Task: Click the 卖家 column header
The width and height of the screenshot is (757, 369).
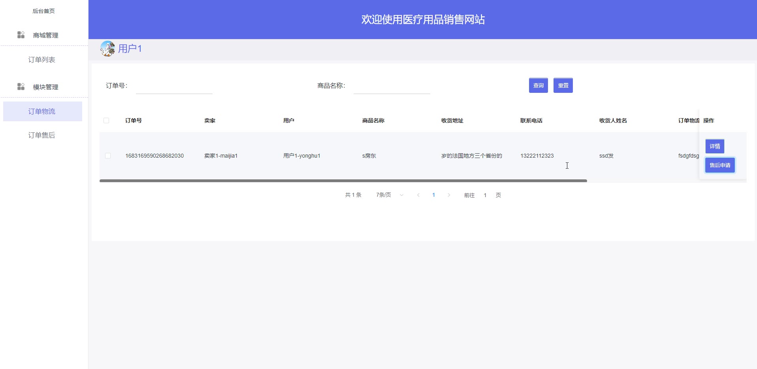Action: click(210, 120)
